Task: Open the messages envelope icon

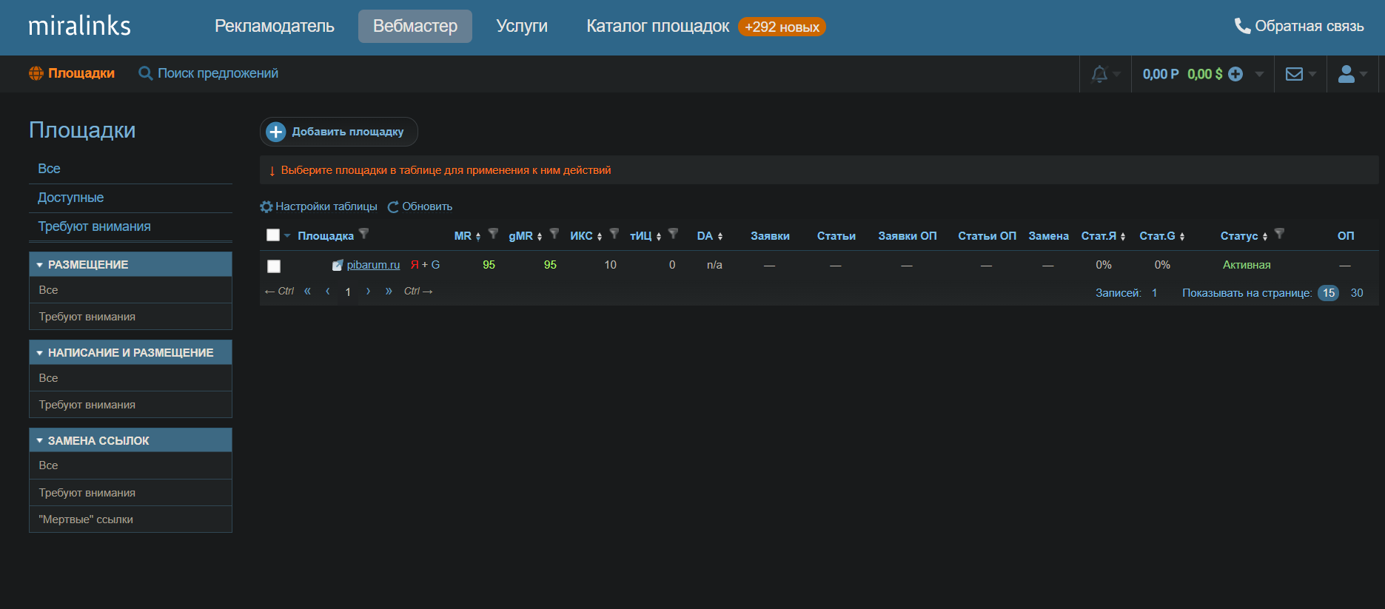Action: pos(1294,74)
